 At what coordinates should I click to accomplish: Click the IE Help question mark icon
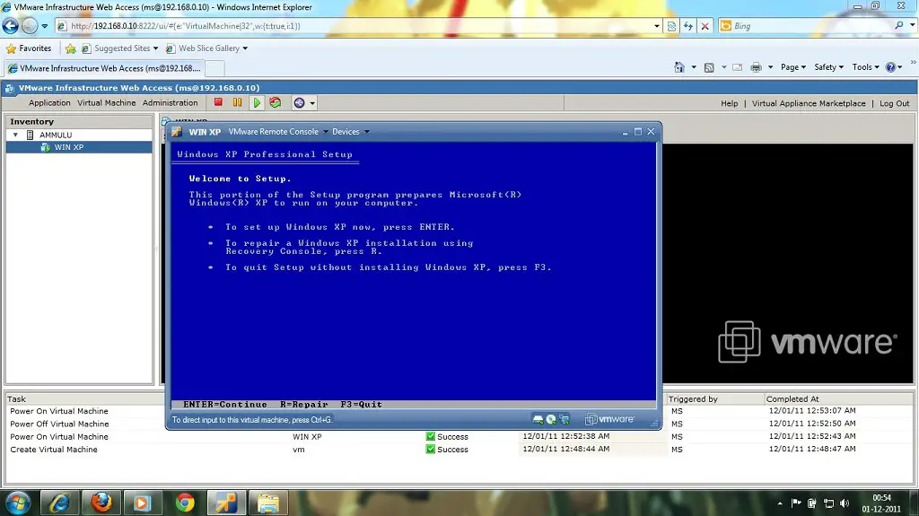coord(891,67)
